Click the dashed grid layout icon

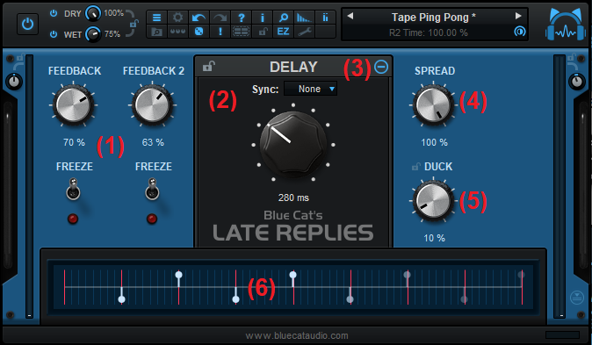(x=242, y=32)
